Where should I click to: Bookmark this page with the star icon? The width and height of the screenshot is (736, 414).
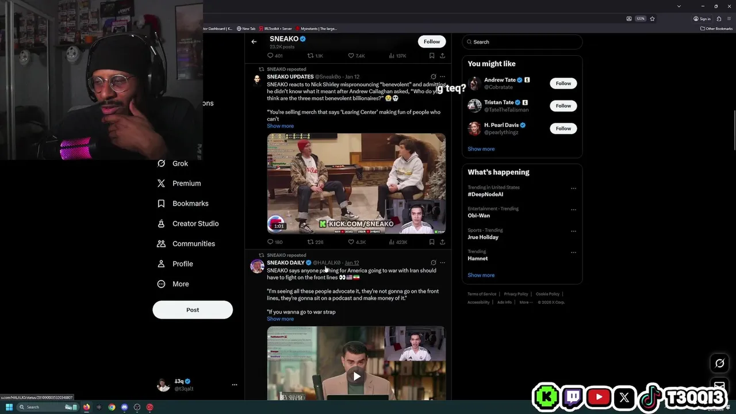coord(652,19)
